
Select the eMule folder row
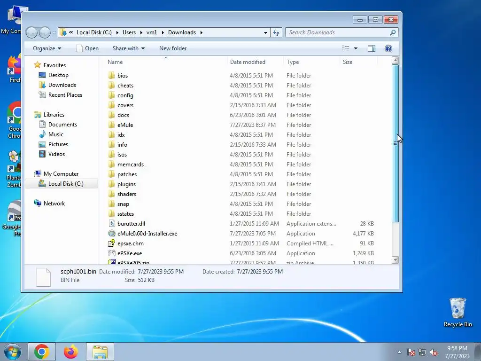(242, 125)
